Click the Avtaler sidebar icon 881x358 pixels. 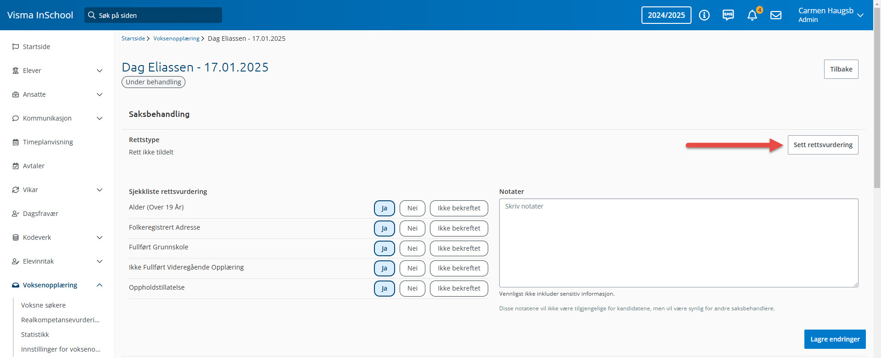[16, 166]
